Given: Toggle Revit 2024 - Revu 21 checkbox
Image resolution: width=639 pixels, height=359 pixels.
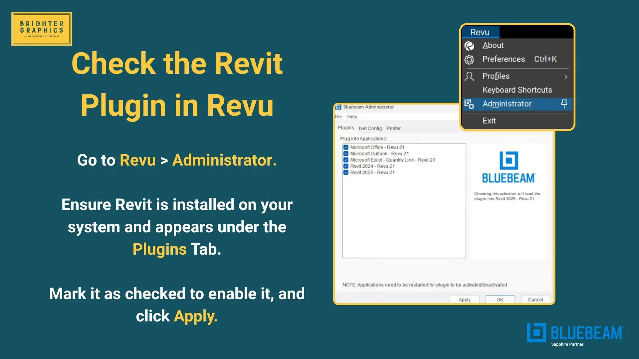Looking at the screenshot, I should 346,166.
